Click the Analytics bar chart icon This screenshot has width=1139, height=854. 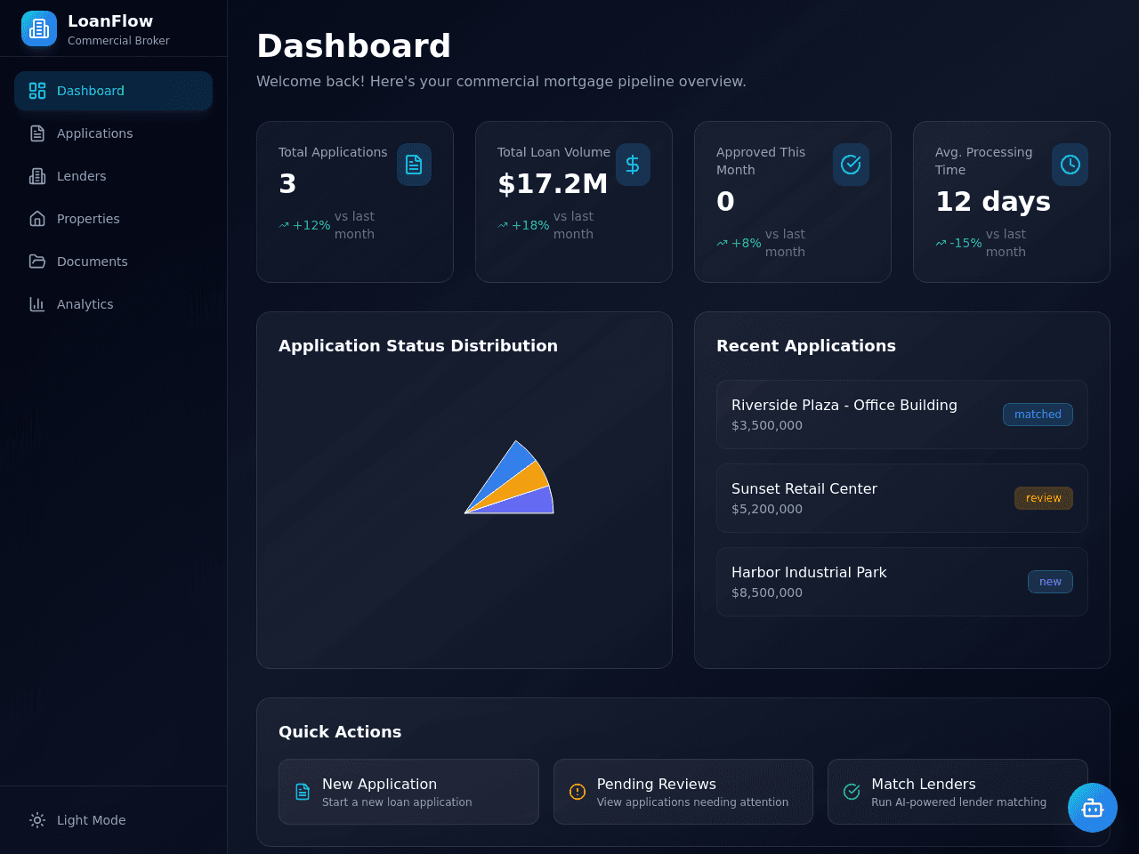point(37,304)
